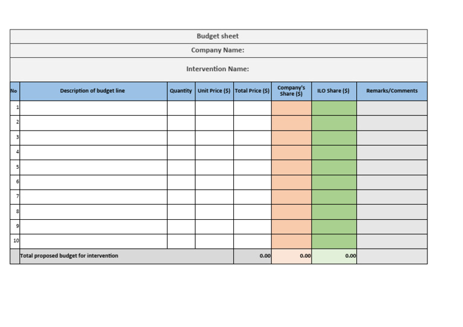Image resolution: width=463 pixels, height=327 pixels.
Task: Select the 'ILO Share ($)' header
Action: [334, 91]
